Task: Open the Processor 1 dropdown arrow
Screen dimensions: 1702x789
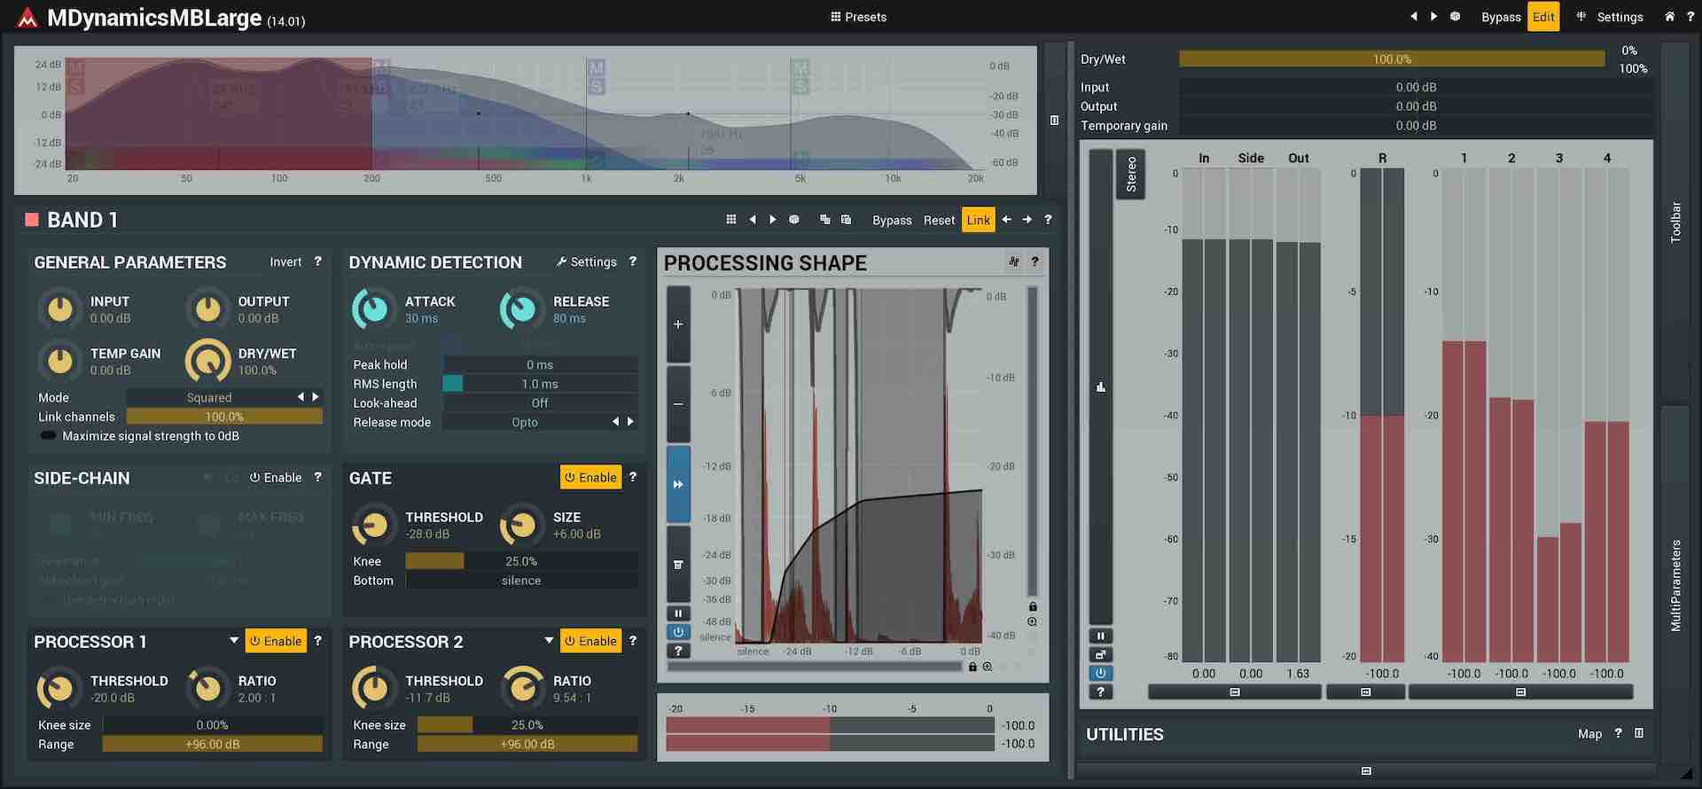Action: pyautogui.click(x=234, y=641)
